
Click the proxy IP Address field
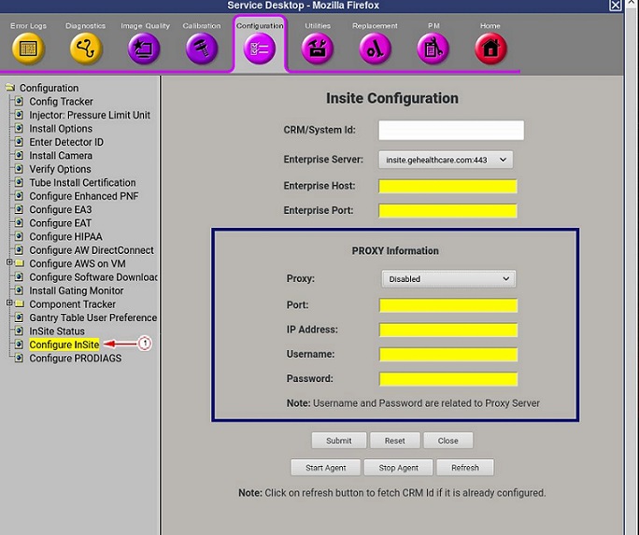pos(448,330)
